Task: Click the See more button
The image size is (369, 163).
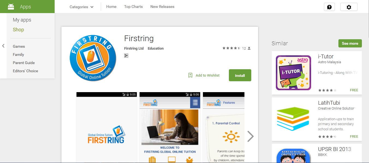Action: [350, 43]
